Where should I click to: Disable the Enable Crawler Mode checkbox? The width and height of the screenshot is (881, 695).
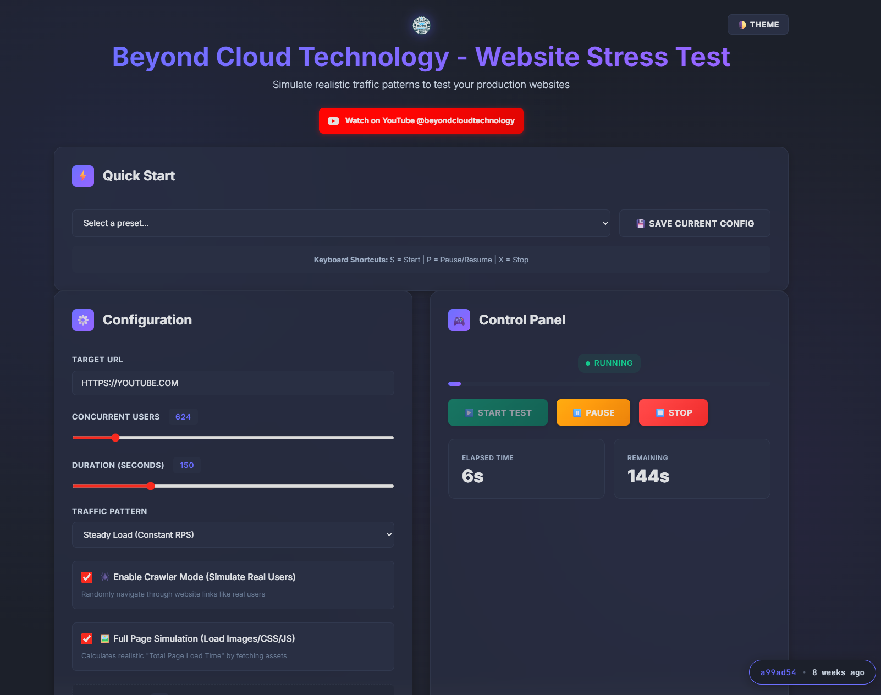[87, 577]
